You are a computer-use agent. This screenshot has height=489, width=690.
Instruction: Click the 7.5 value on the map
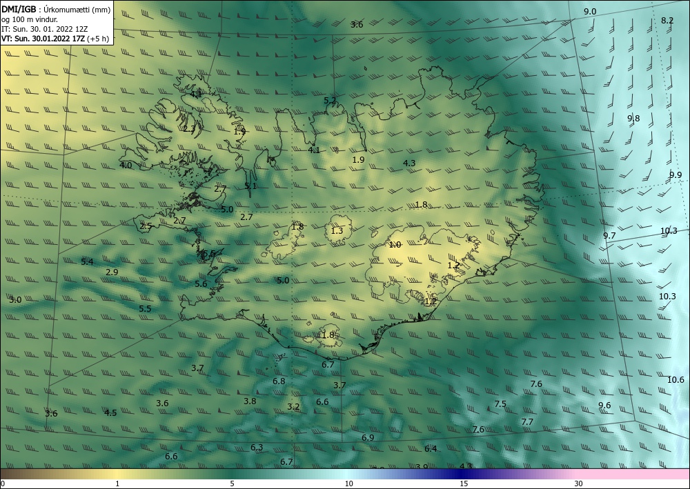point(500,404)
